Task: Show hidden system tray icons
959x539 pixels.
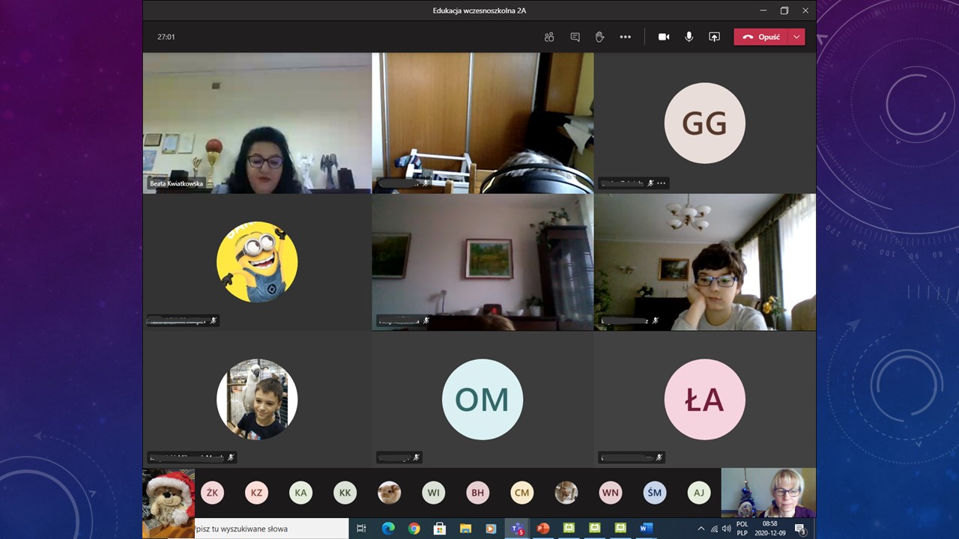Action: (701, 529)
